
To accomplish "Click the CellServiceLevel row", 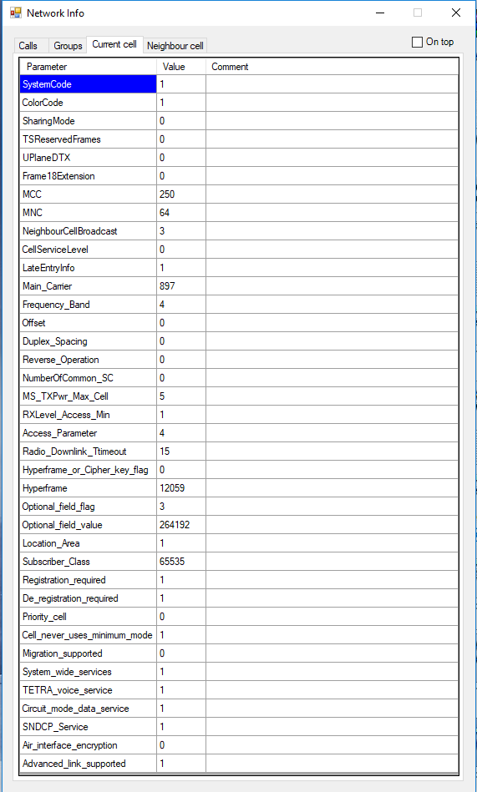I will (239, 250).
